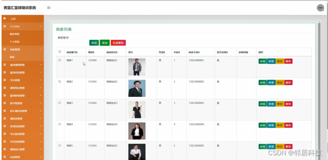Image resolution: width=328 pixels, height=160 pixels.
Task: Click 修改 for 商家2
Action: [x=280, y=83]
